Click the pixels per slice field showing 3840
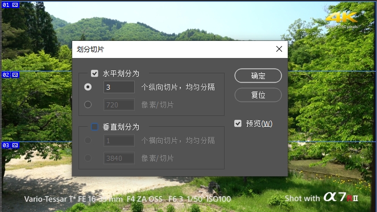This screenshot has height=212, width=377. coord(119,158)
